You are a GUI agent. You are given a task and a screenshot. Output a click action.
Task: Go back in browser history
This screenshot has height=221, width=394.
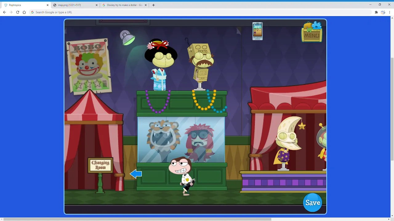(x=4, y=12)
